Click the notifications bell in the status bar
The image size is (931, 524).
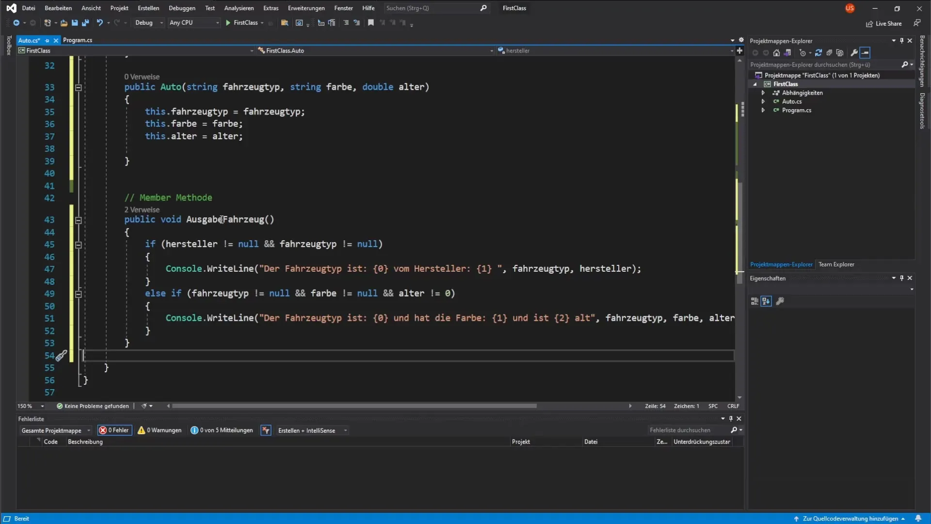click(918, 519)
